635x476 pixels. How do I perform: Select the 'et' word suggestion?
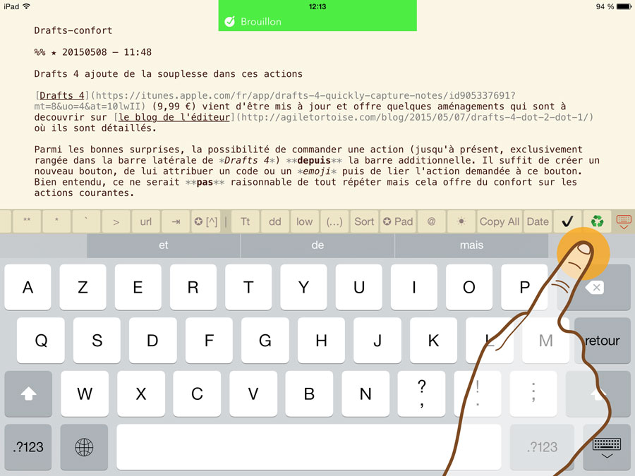[164, 245]
